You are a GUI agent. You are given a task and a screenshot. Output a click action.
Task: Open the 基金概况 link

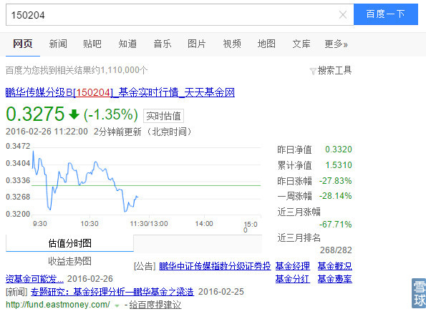[335, 266]
